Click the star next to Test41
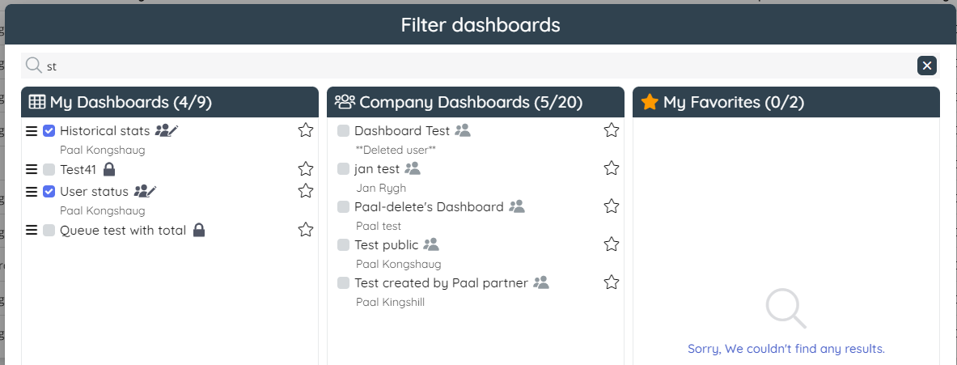 coord(305,169)
